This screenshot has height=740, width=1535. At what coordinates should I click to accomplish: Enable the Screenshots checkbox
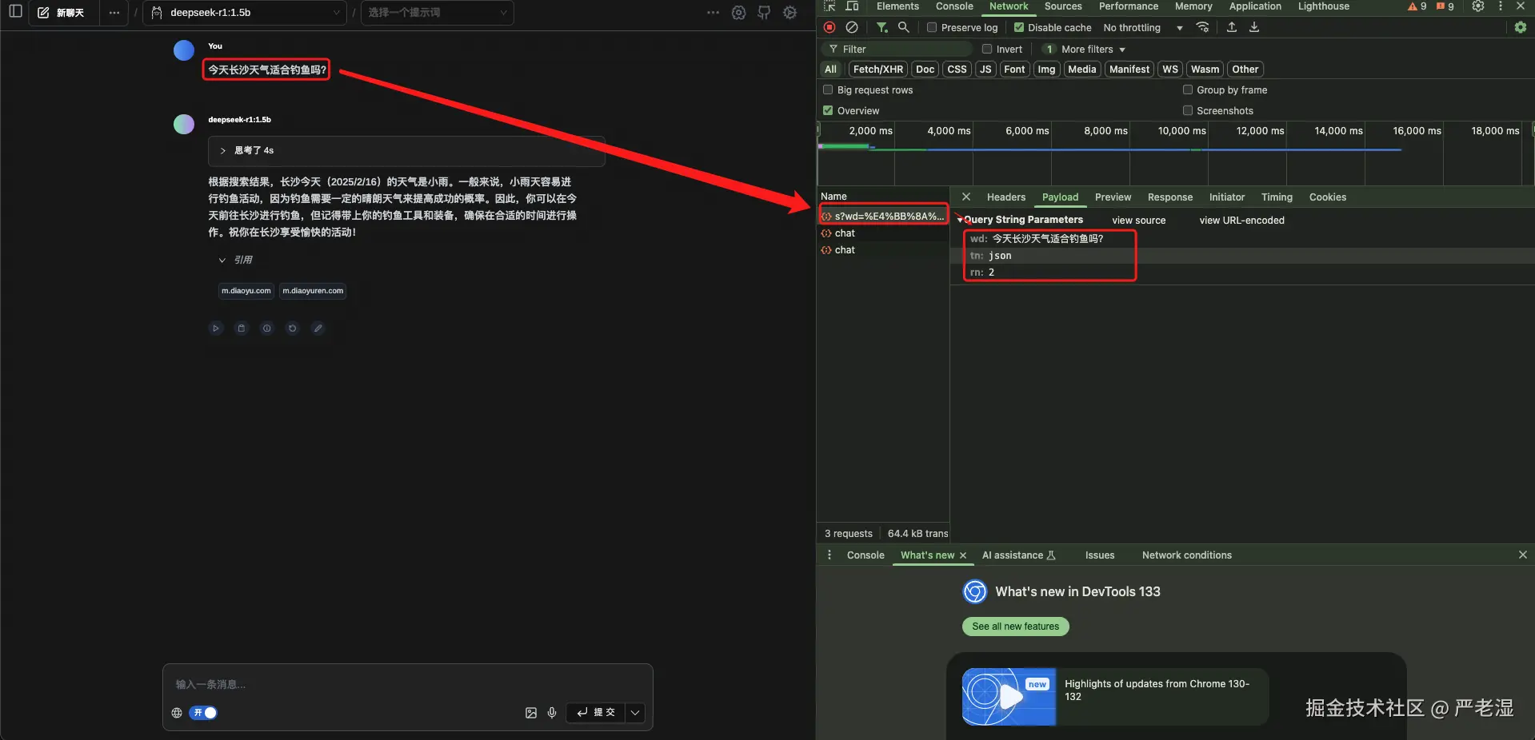[x=1188, y=110]
